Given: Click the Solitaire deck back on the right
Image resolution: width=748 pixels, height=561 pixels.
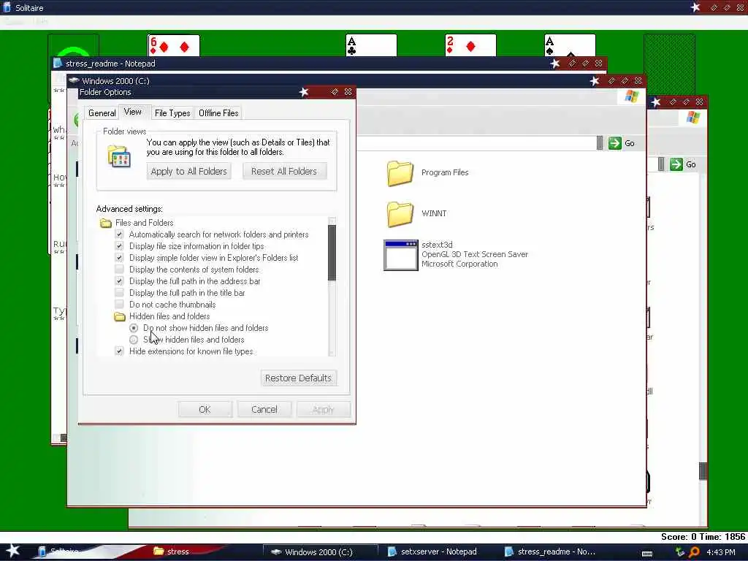Looking at the screenshot, I should tap(669, 64).
